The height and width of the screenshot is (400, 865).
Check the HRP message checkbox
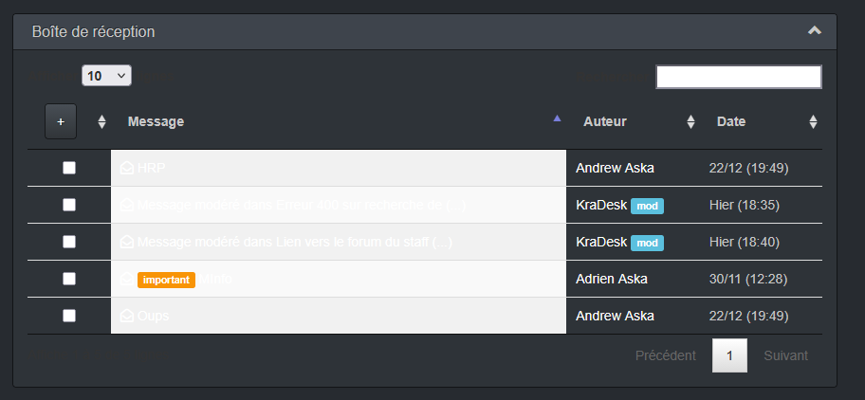(69, 168)
